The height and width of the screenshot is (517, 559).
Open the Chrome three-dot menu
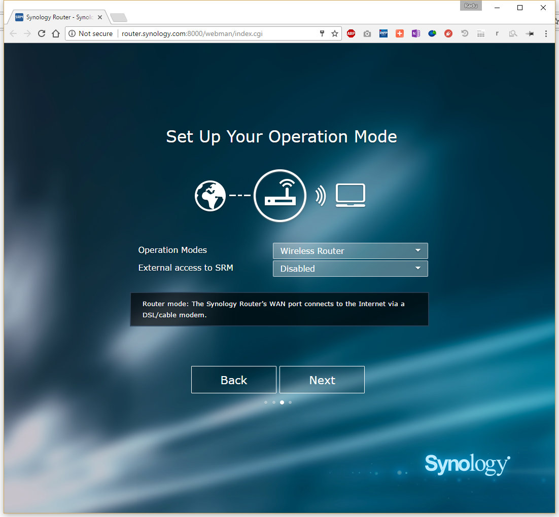546,33
